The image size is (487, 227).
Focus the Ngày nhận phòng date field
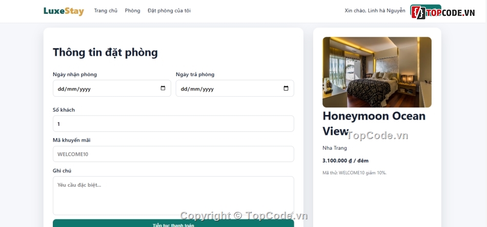pyautogui.click(x=112, y=88)
